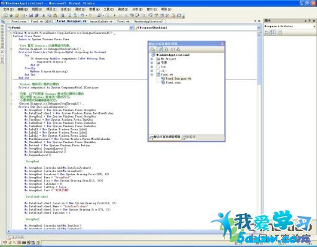The width and height of the screenshot is (317, 247).
Task: Open Add New Item dropdown arrow
Action: coord(27,15)
